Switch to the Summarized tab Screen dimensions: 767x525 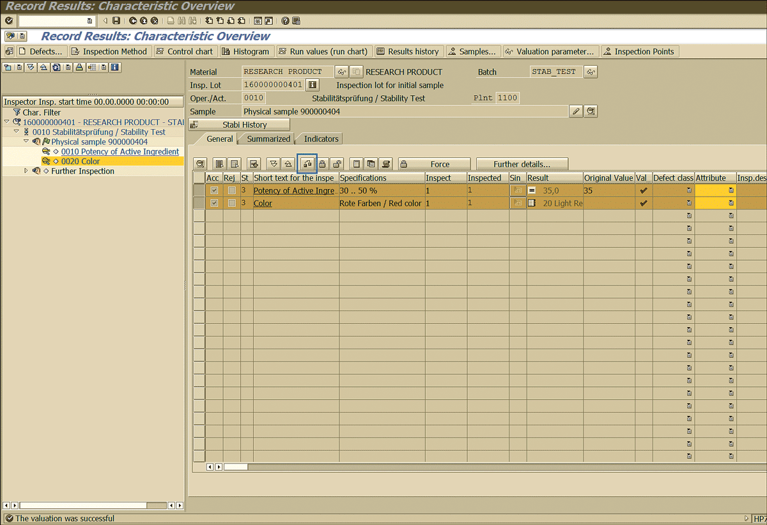[x=268, y=139]
